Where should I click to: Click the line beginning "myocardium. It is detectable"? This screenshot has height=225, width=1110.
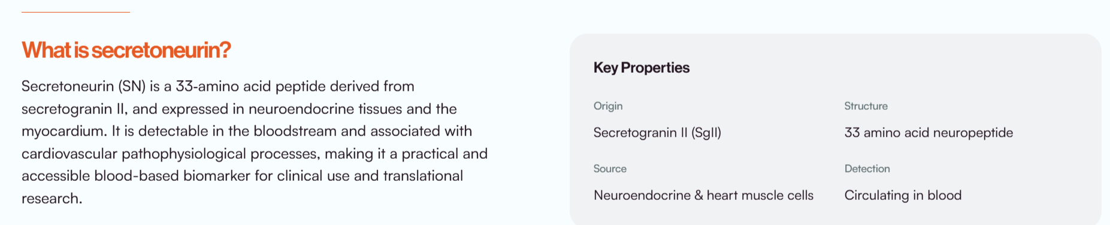click(247, 131)
